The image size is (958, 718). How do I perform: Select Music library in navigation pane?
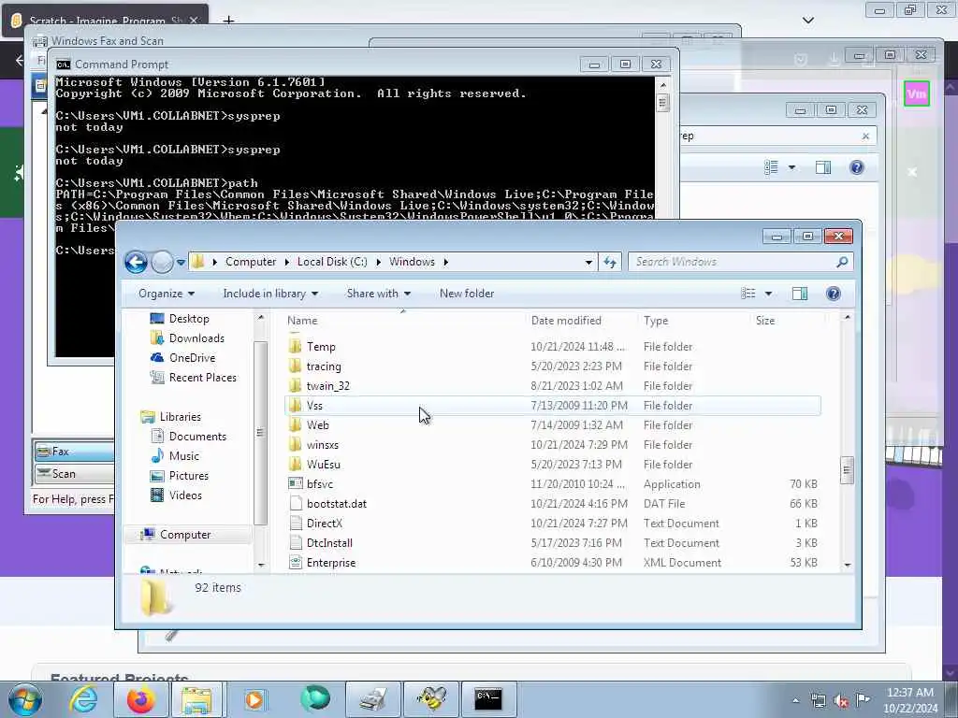184,456
